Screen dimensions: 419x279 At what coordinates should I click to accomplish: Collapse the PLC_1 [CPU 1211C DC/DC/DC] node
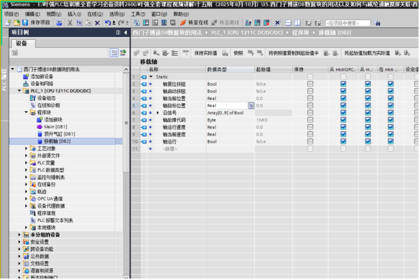pyautogui.click(x=19, y=91)
